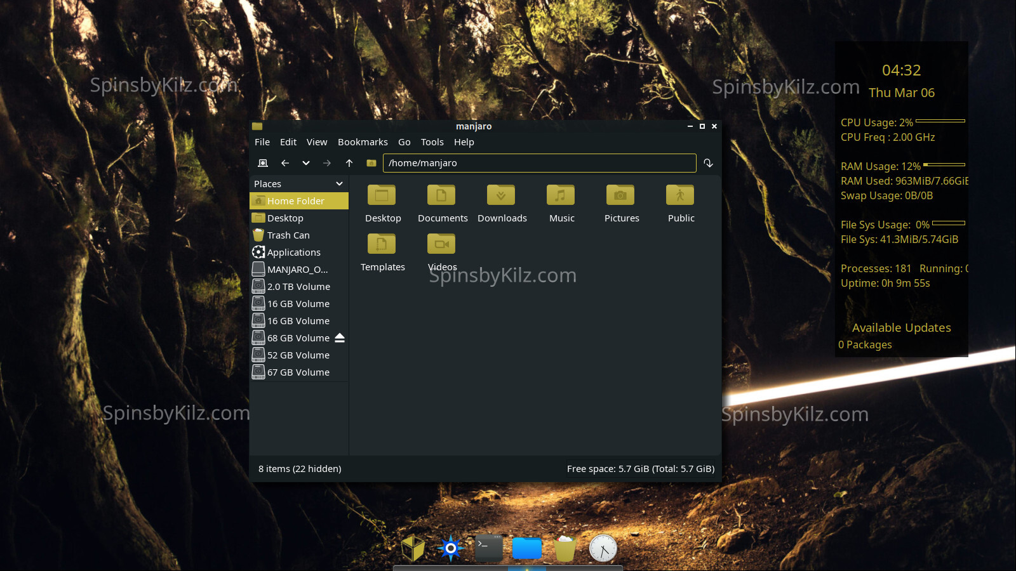Viewport: 1016px width, 571px height.
Task: Open the Bookmarks menu
Action: point(363,142)
